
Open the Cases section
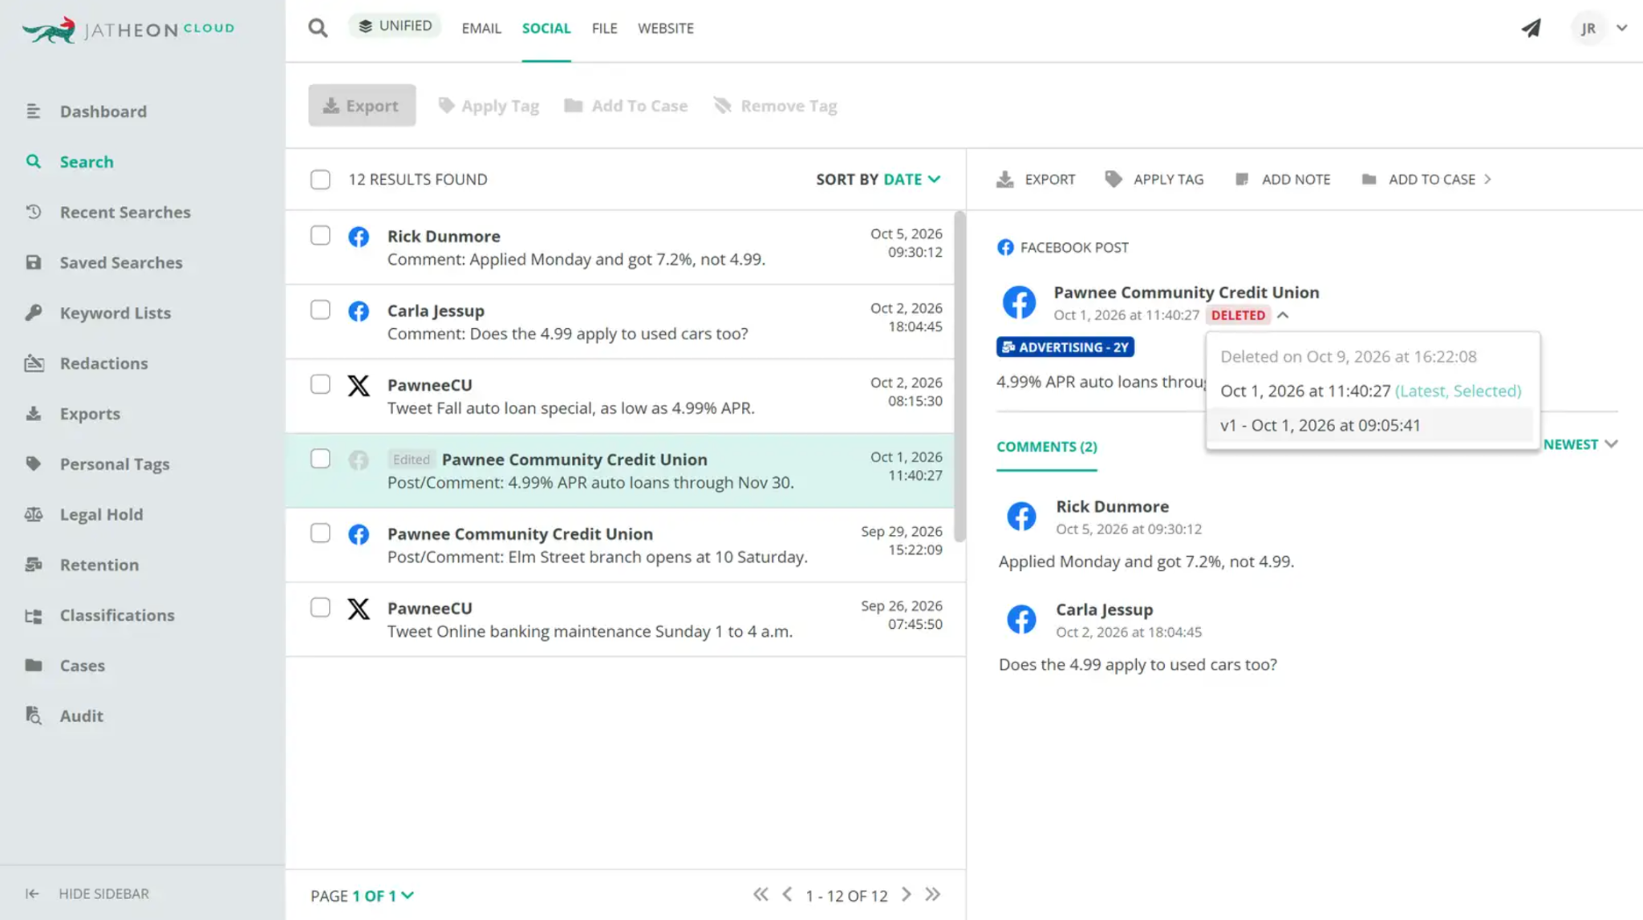(x=82, y=666)
